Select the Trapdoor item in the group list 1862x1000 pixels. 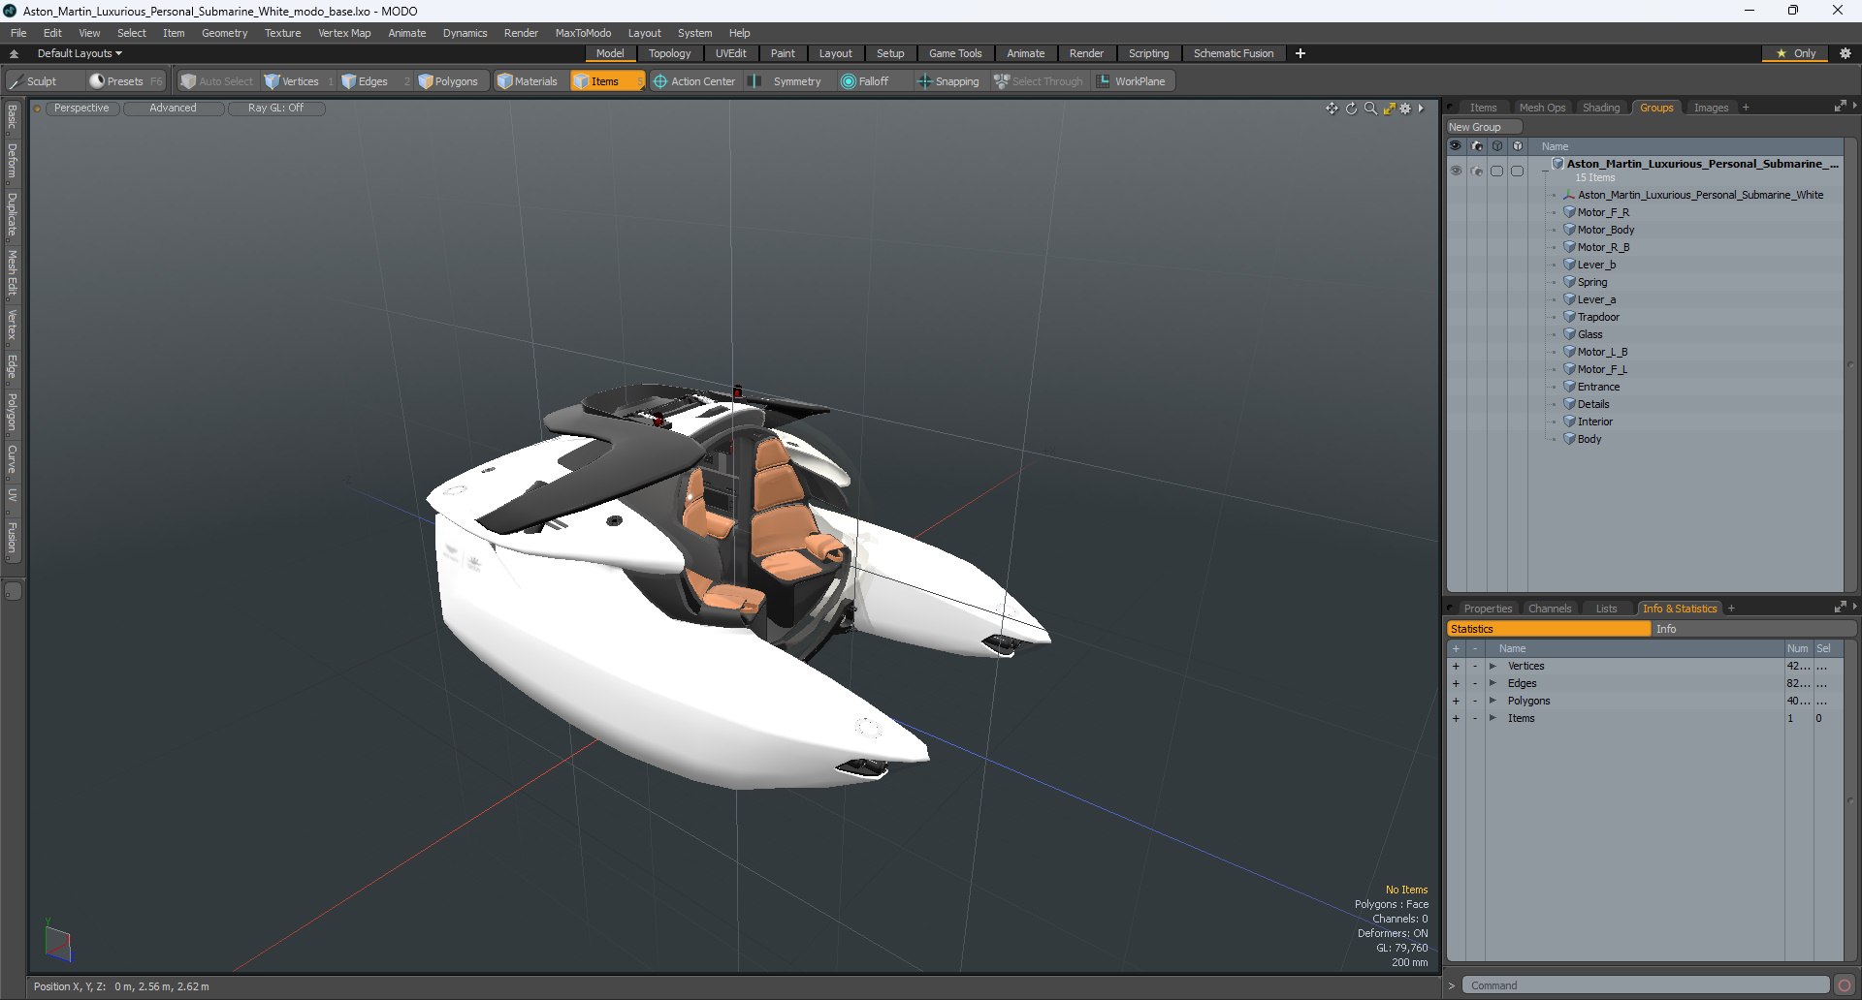1598,317
